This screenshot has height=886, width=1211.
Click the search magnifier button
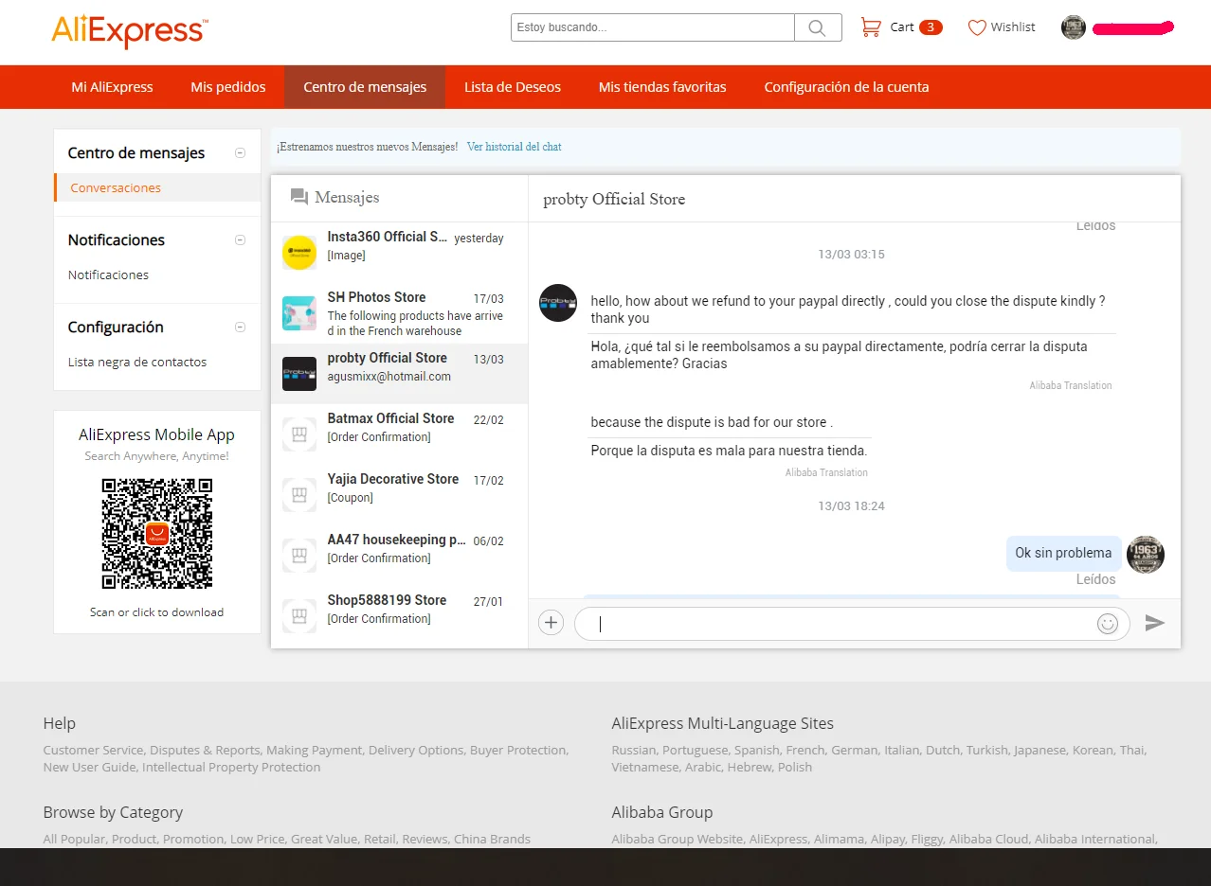click(818, 27)
